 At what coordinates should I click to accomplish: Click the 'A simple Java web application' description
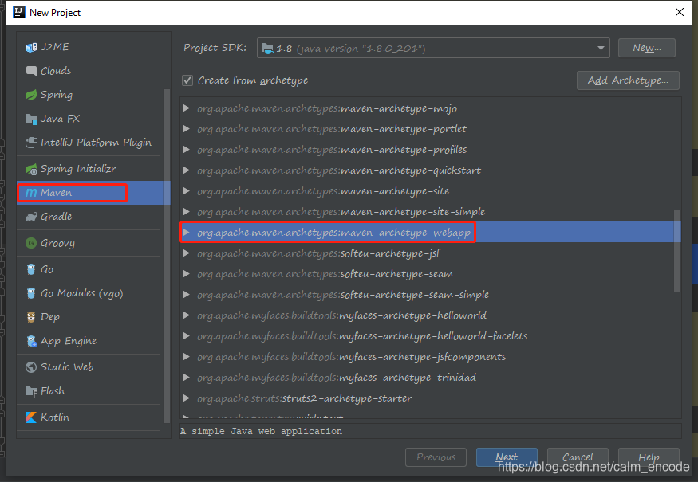pyautogui.click(x=262, y=431)
